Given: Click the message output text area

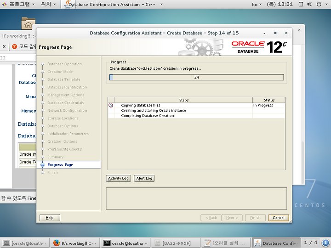Looking at the screenshot, I should point(196,198).
